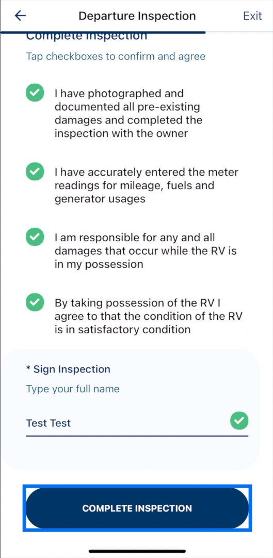Tap the 'responsible for any and all damages' text
This screenshot has width=273, height=558.
click(x=146, y=251)
